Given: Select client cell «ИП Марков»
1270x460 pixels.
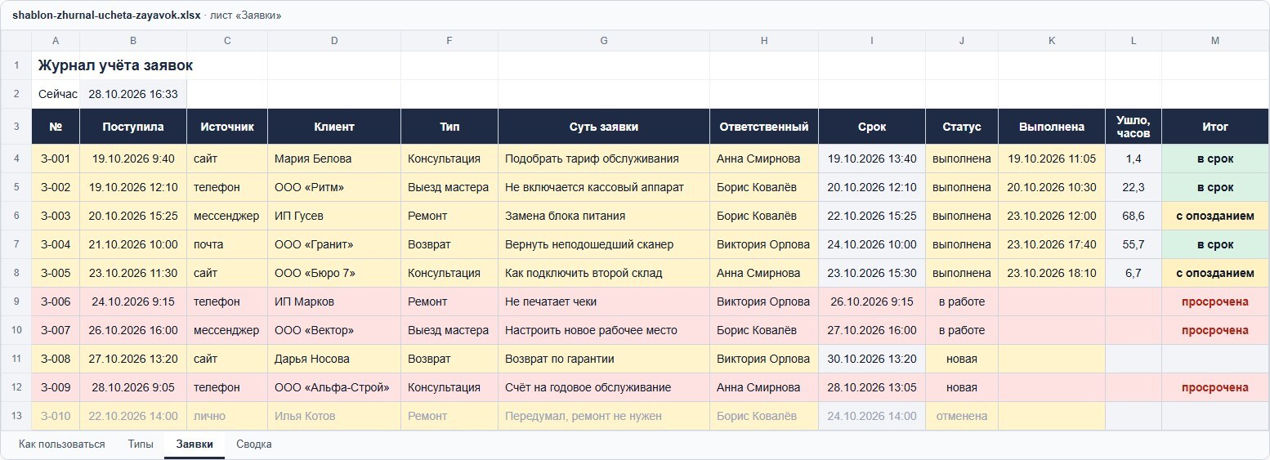Looking at the screenshot, I should [334, 301].
